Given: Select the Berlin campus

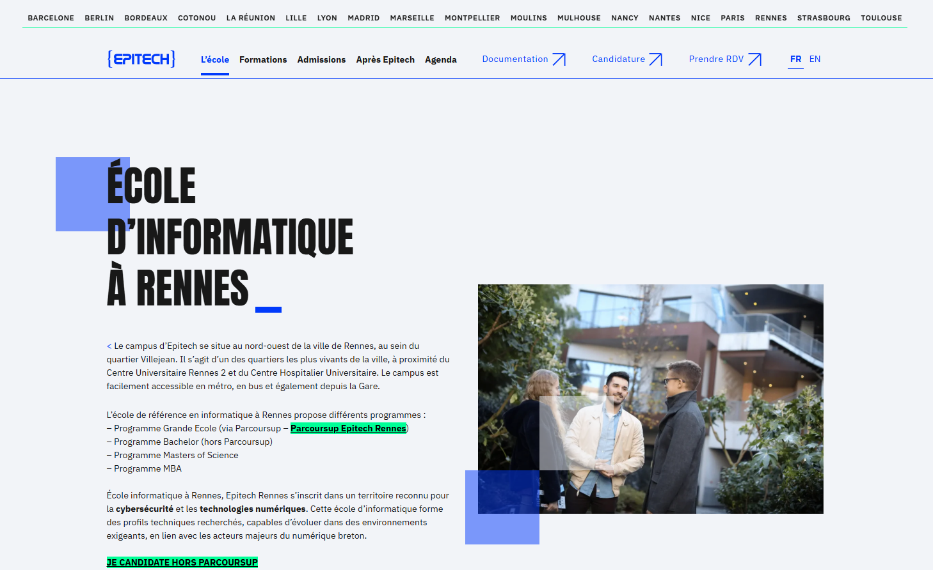Looking at the screenshot, I should point(99,18).
